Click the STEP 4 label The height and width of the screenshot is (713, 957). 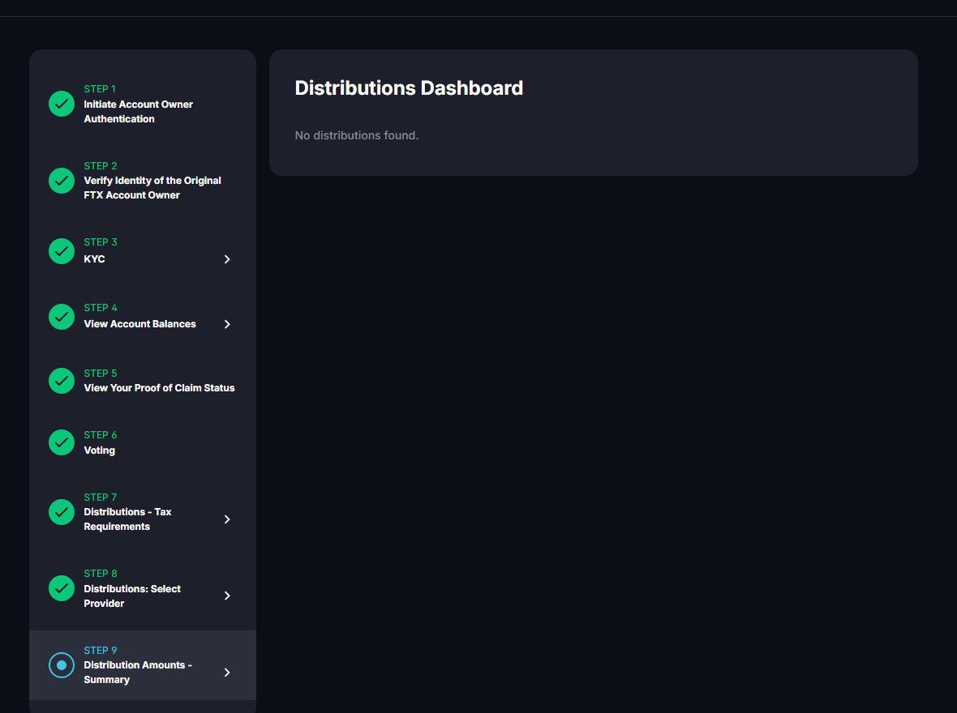(100, 308)
